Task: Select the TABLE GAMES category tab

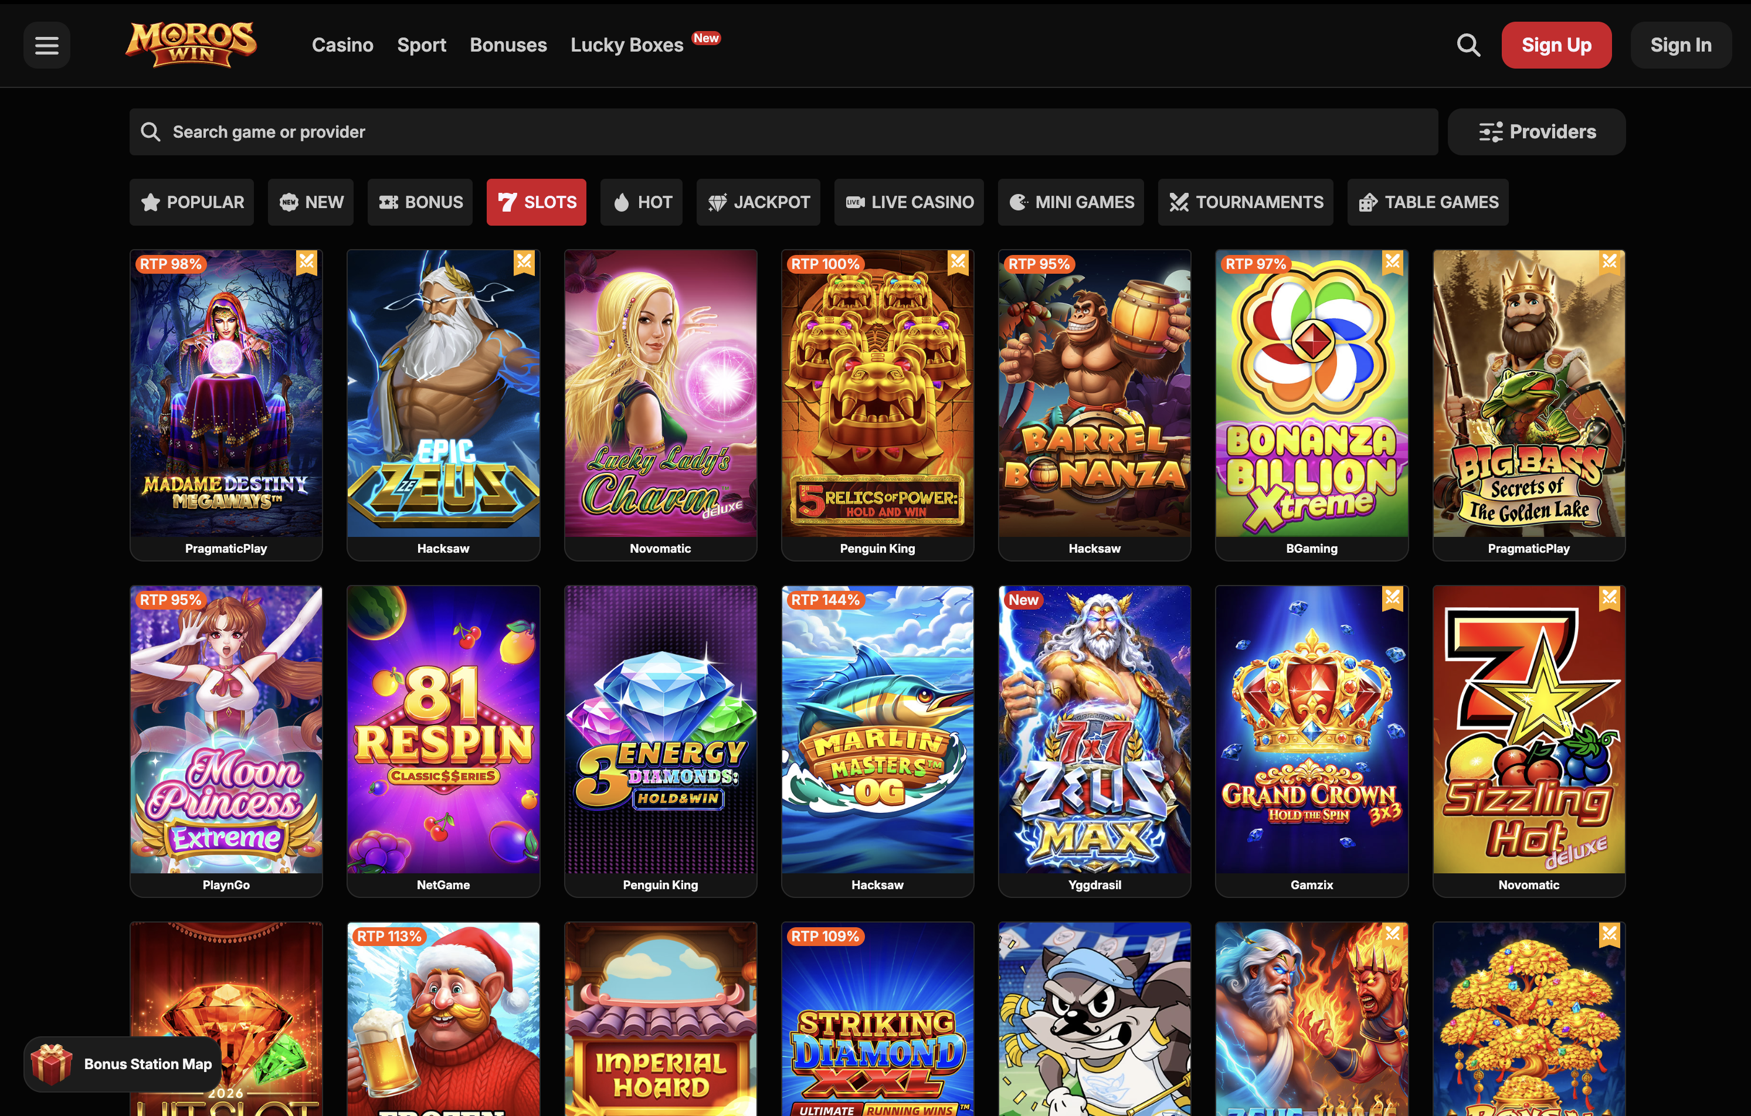Action: (1428, 202)
